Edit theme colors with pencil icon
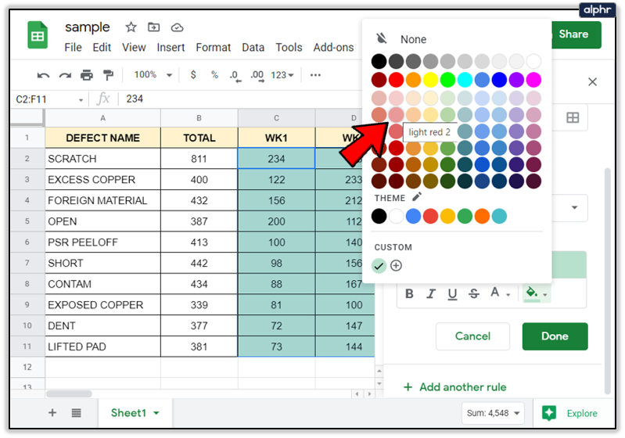Viewport: 625px width, 438px height. pos(417,197)
